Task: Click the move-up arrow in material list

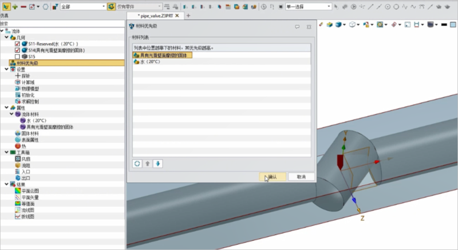Action: (148, 164)
